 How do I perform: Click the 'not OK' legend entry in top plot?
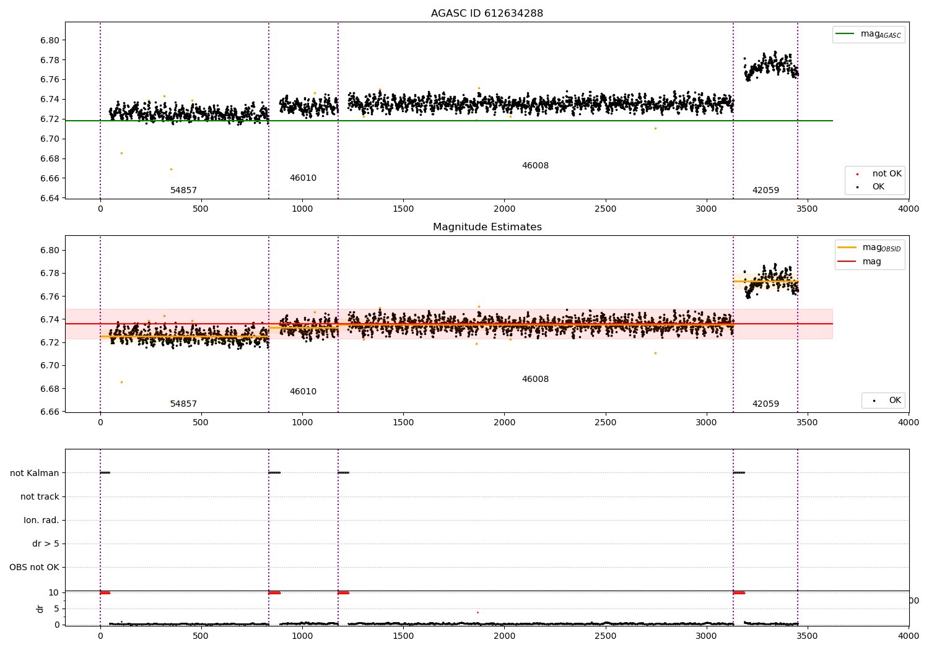pyautogui.click(x=879, y=174)
